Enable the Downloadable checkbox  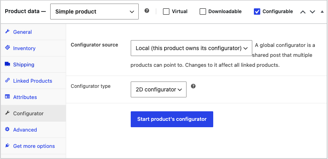tap(203, 12)
